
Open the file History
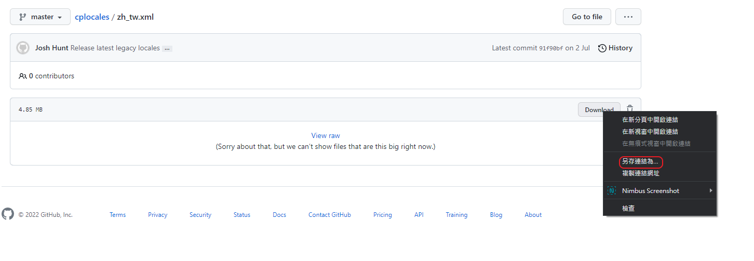click(615, 48)
